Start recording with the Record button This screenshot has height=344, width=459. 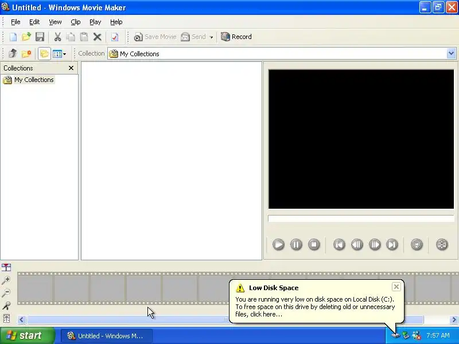click(x=236, y=37)
